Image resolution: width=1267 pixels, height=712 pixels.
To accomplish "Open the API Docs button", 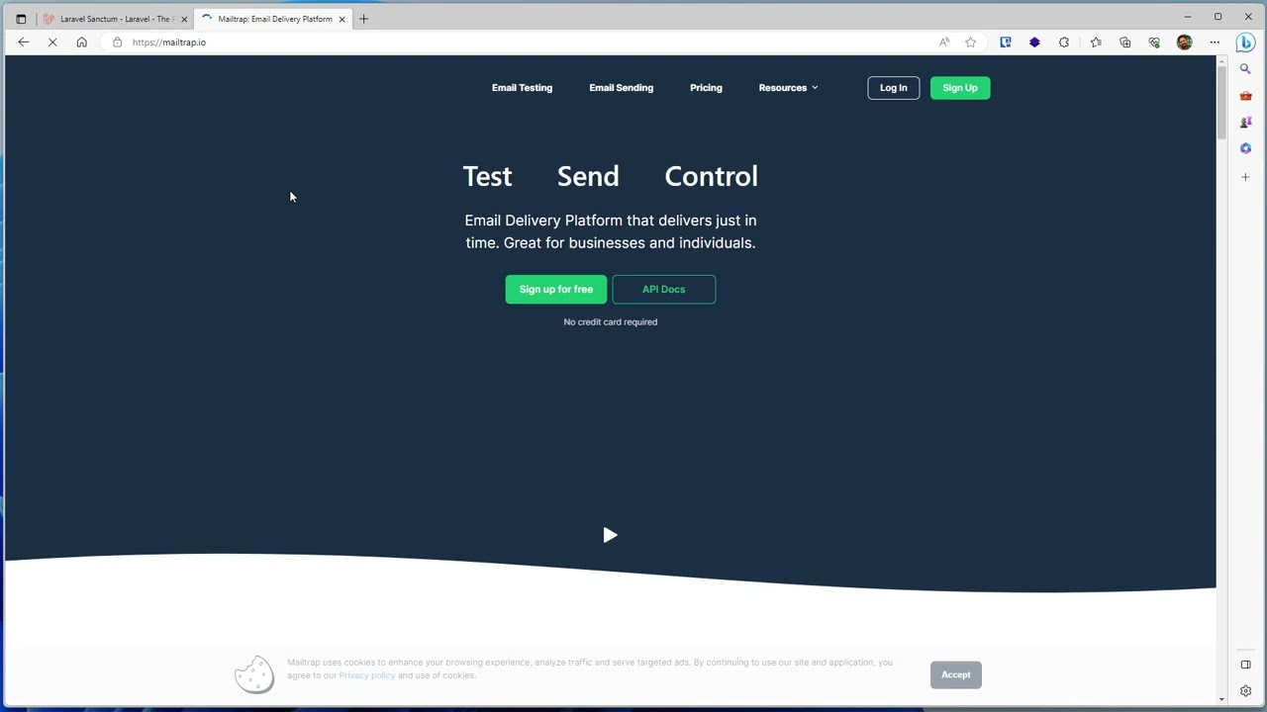I will tap(664, 290).
